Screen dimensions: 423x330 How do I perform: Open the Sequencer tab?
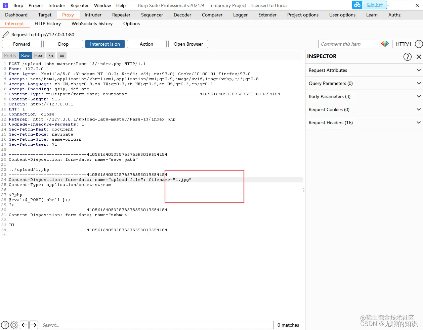coord(152,15)
